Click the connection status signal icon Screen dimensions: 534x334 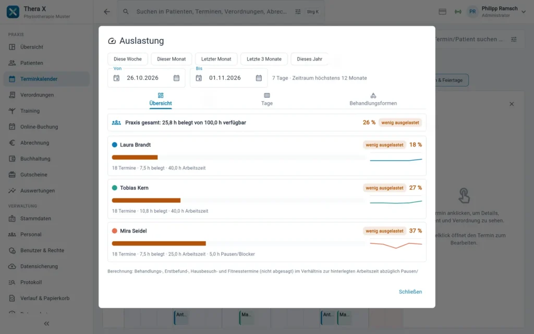click(x=458, y=11)
